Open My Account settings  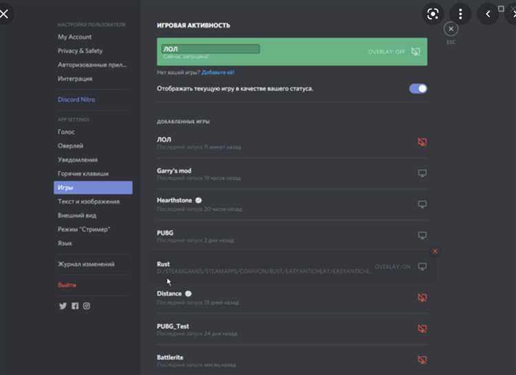click(75, 37)
